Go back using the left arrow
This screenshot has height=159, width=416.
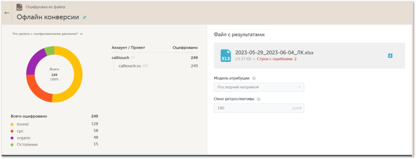coord(7,13)
